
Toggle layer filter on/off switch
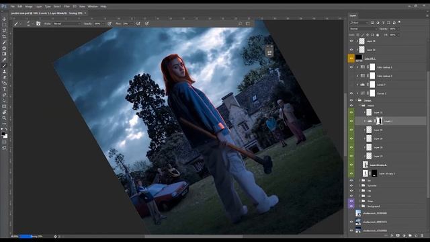point(400,22)
